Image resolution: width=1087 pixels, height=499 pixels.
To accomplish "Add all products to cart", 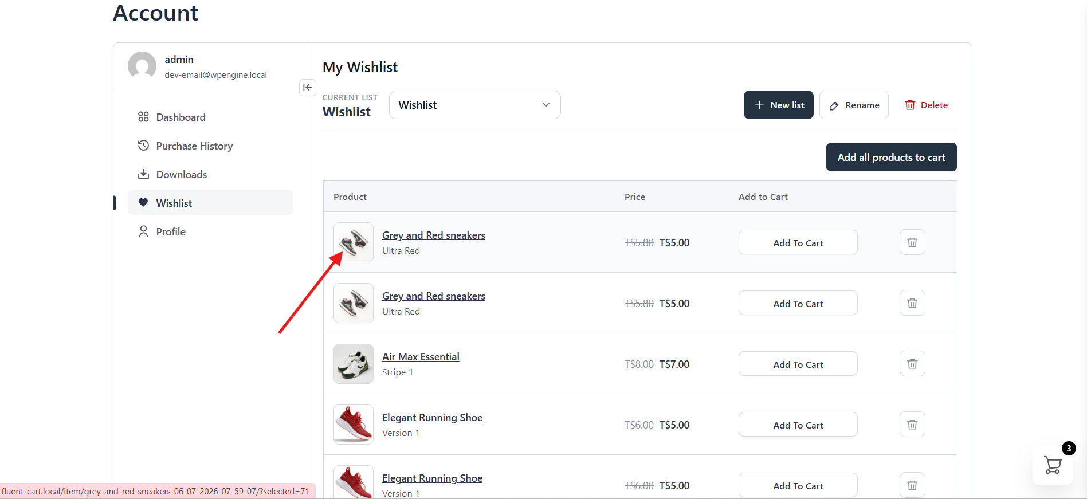I will 891,157.
